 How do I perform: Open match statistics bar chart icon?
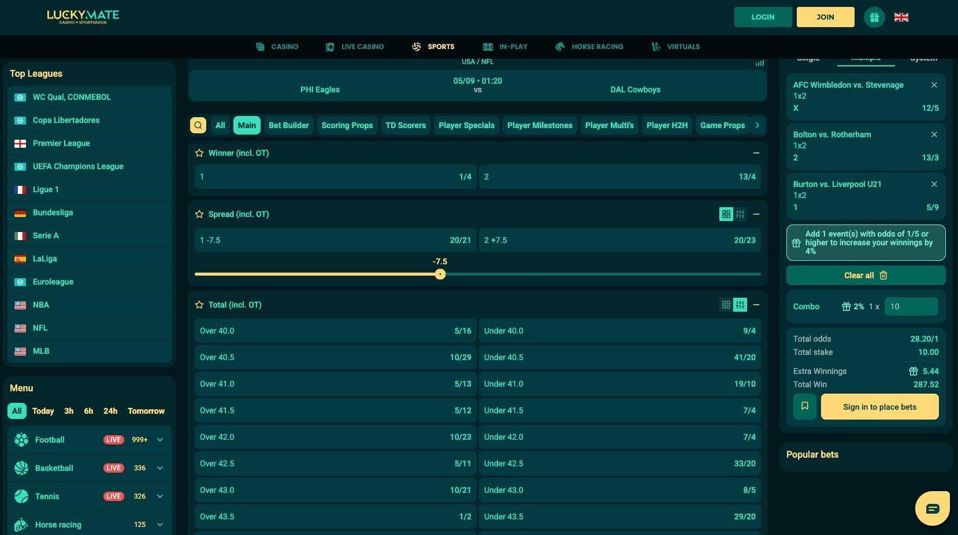pyautogui.click(x=759, y=63)
